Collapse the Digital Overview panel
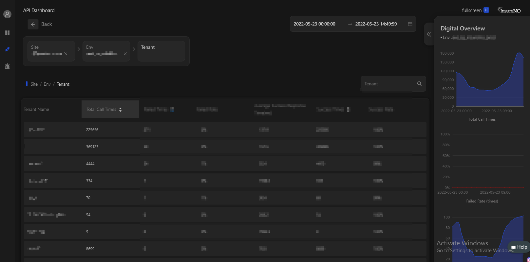The width and height of the screenshot is (530, 262). (429, 34)
